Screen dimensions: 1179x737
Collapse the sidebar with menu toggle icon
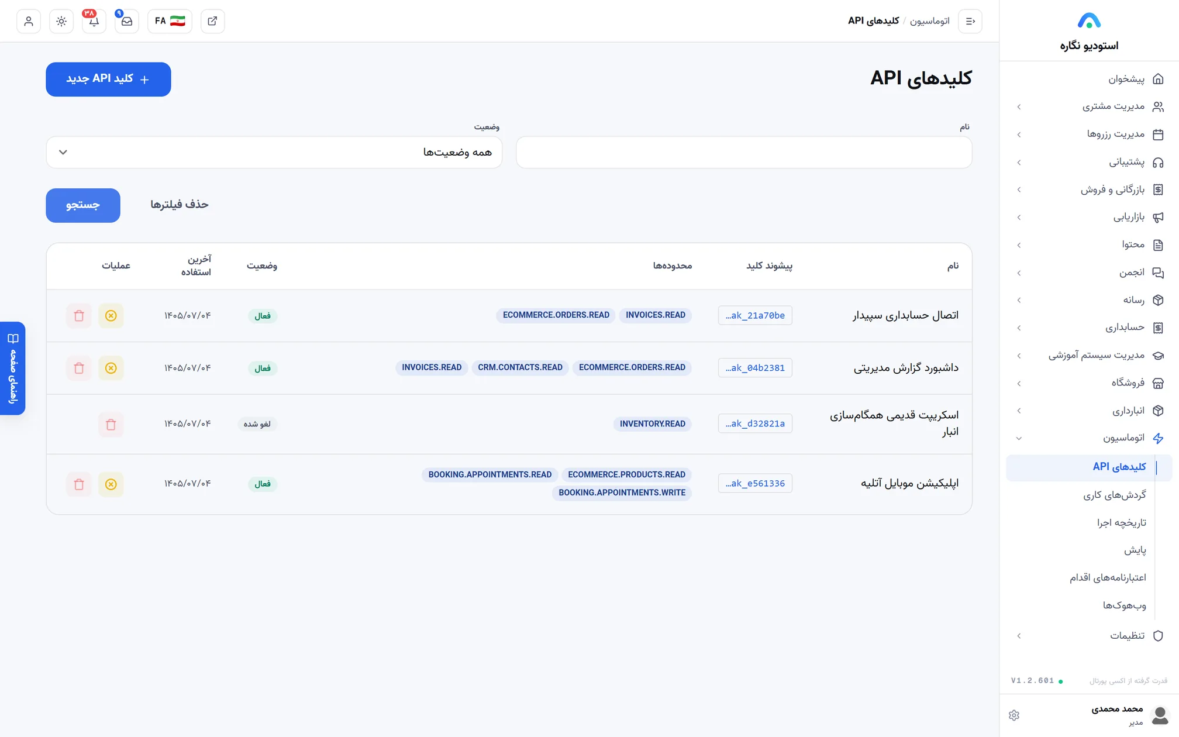[970, 21]
